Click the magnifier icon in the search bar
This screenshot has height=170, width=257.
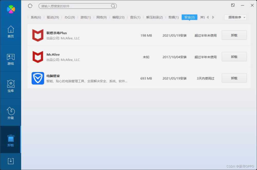(x=113, y=6)
